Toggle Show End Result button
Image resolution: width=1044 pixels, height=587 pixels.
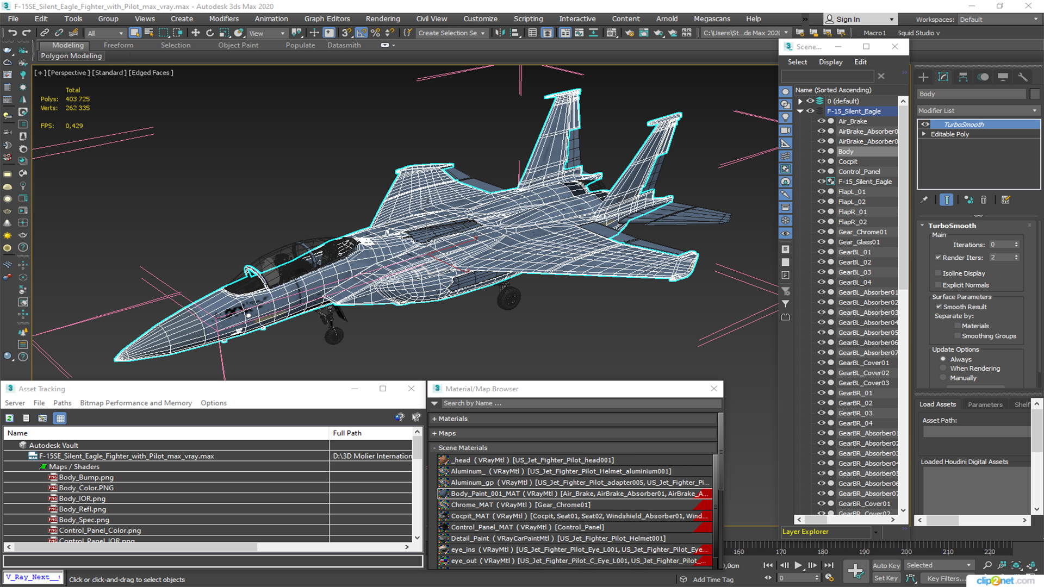click(x=947, y=200)
